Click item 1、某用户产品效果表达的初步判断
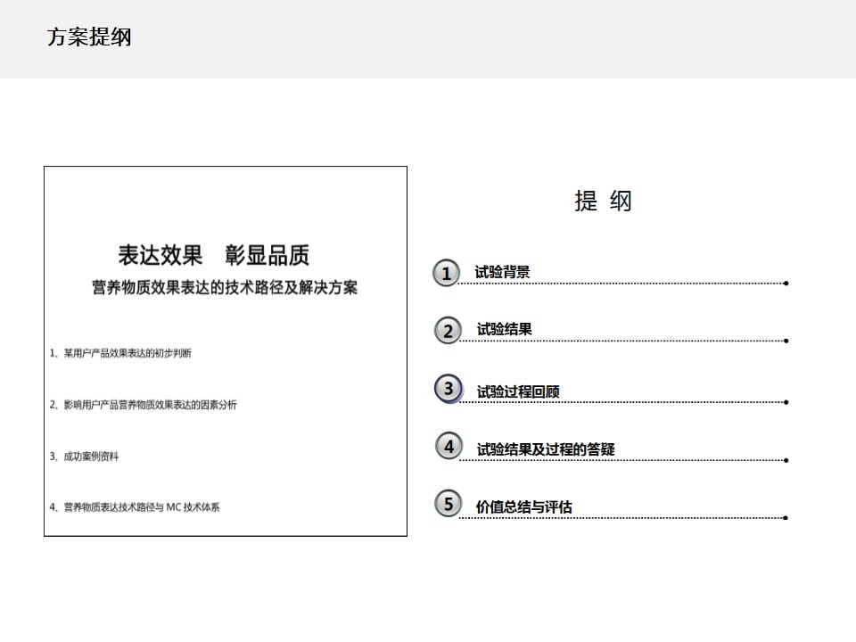Image resolution: width=856 pixels, height=642 pixels. click(x=120, y=353)
